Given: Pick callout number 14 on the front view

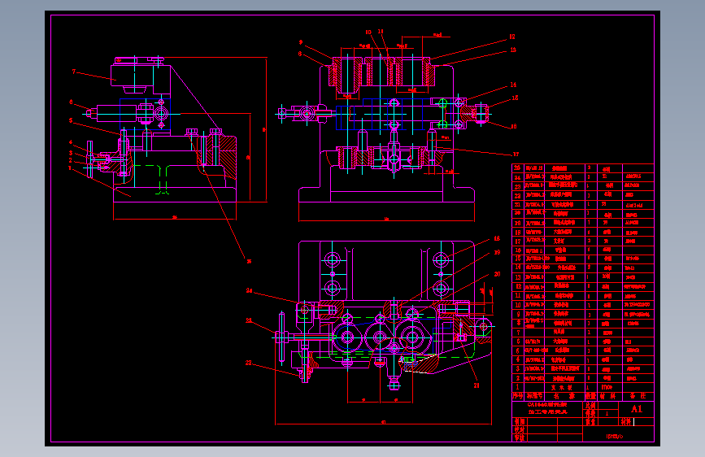Looking at the screenshot, I should pyautogui.click(x=513, y=85).
